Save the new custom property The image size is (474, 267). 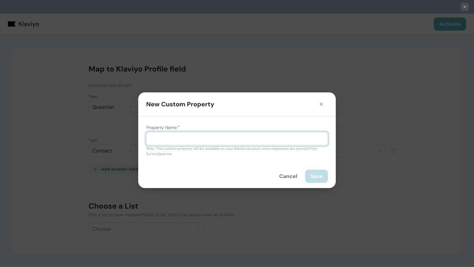[316, 176]
